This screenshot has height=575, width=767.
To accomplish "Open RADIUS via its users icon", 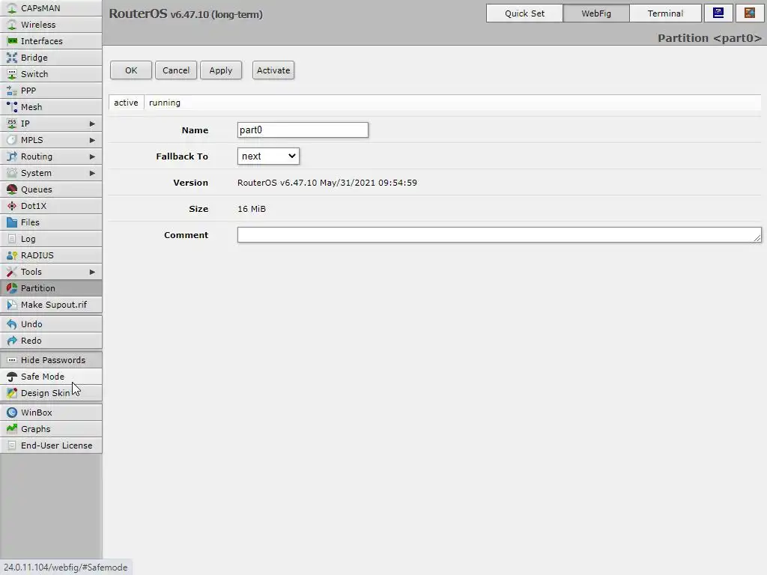I will pos(12,255).
